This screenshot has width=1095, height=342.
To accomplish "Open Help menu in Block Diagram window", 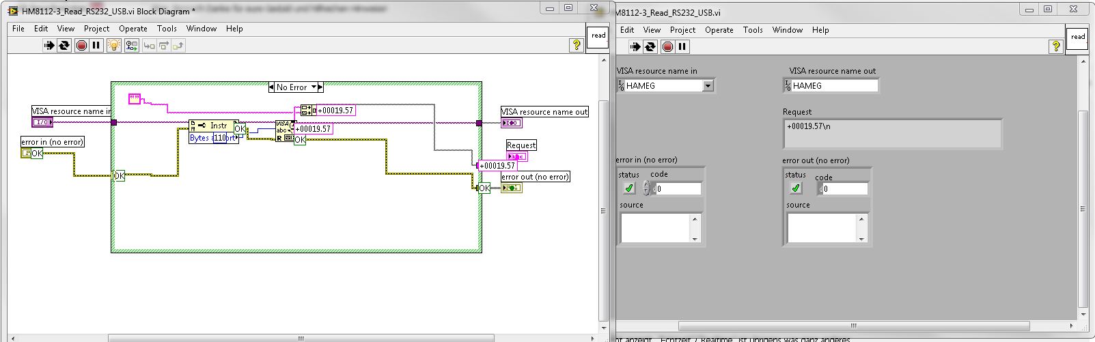I will click(234, 29).
